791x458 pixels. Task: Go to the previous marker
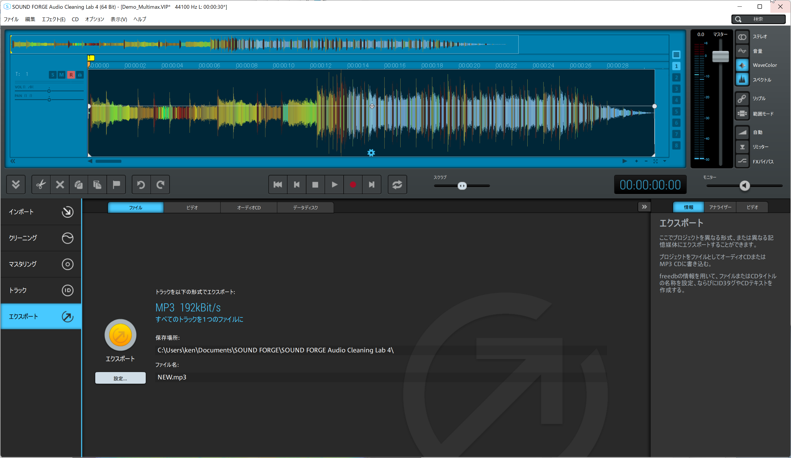tap(297, 185)
